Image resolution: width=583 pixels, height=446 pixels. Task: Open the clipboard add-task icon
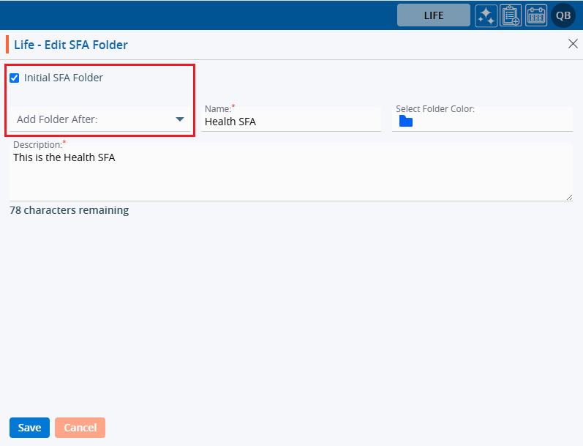(x=511, y=15)
